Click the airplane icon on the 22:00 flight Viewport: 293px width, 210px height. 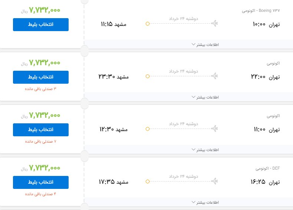[214, 76]
